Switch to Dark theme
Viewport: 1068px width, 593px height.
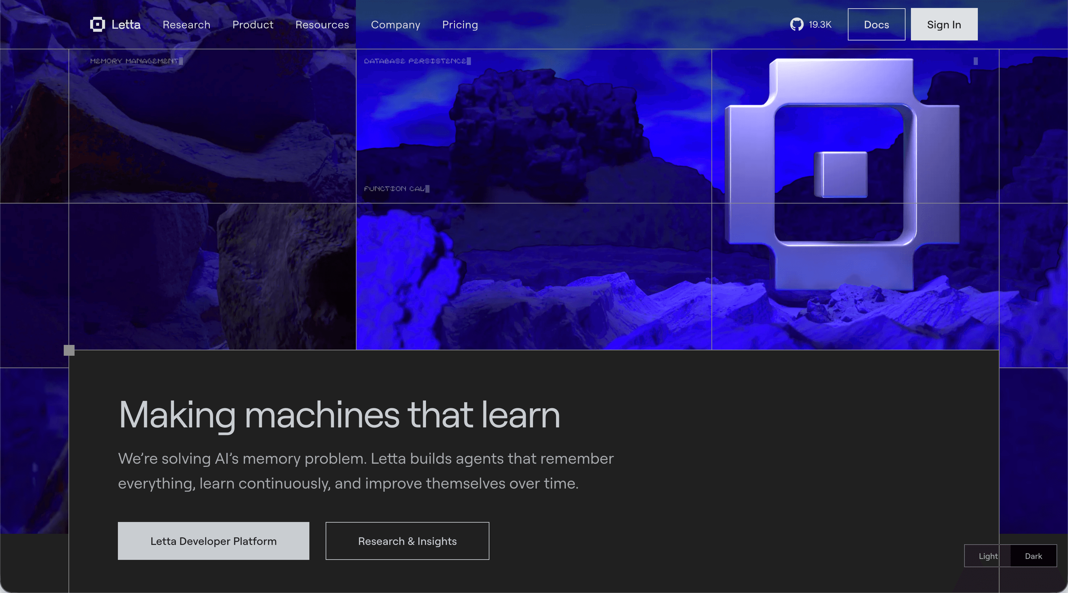(x=1033, y=556)
